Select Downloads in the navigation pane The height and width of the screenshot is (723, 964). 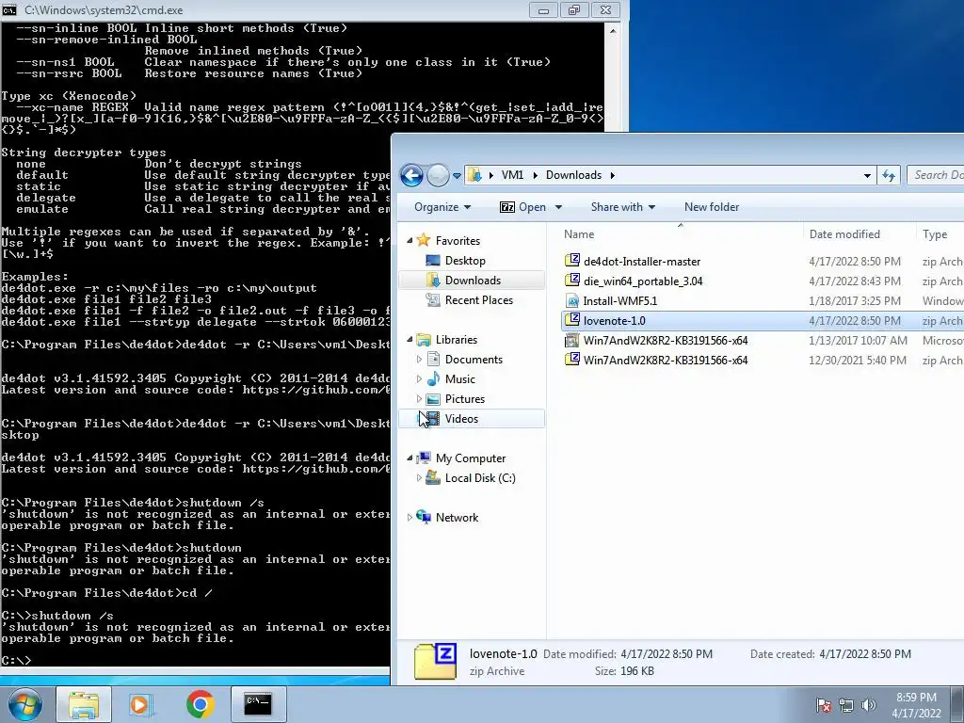click(473, 281)
